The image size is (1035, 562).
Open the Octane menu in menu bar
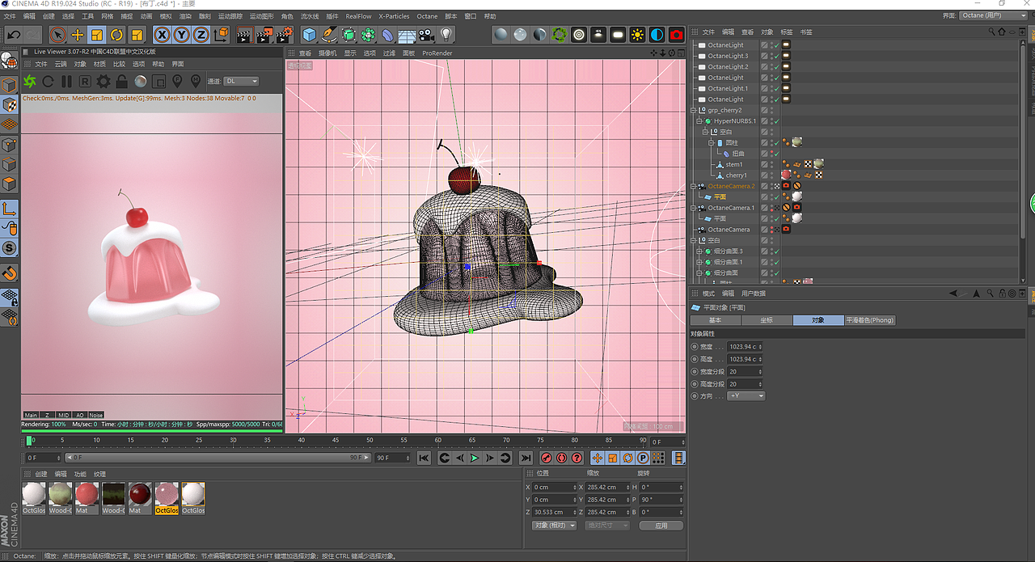click(x=427, y=16)
